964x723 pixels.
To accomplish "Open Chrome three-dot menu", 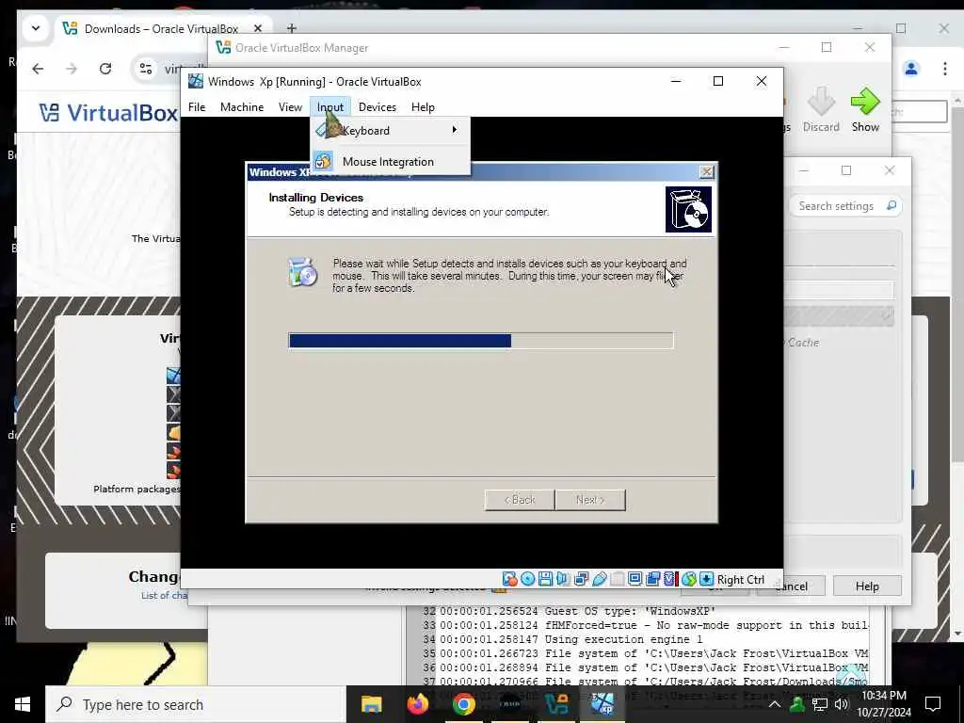I will point(945,69).
